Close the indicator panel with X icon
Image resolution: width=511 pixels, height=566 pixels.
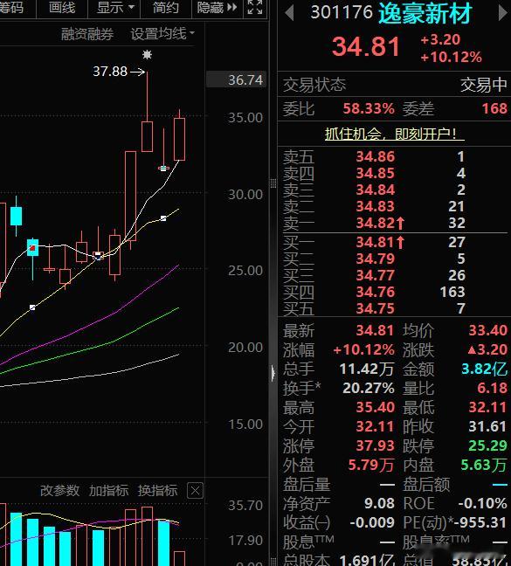[196, 491]
